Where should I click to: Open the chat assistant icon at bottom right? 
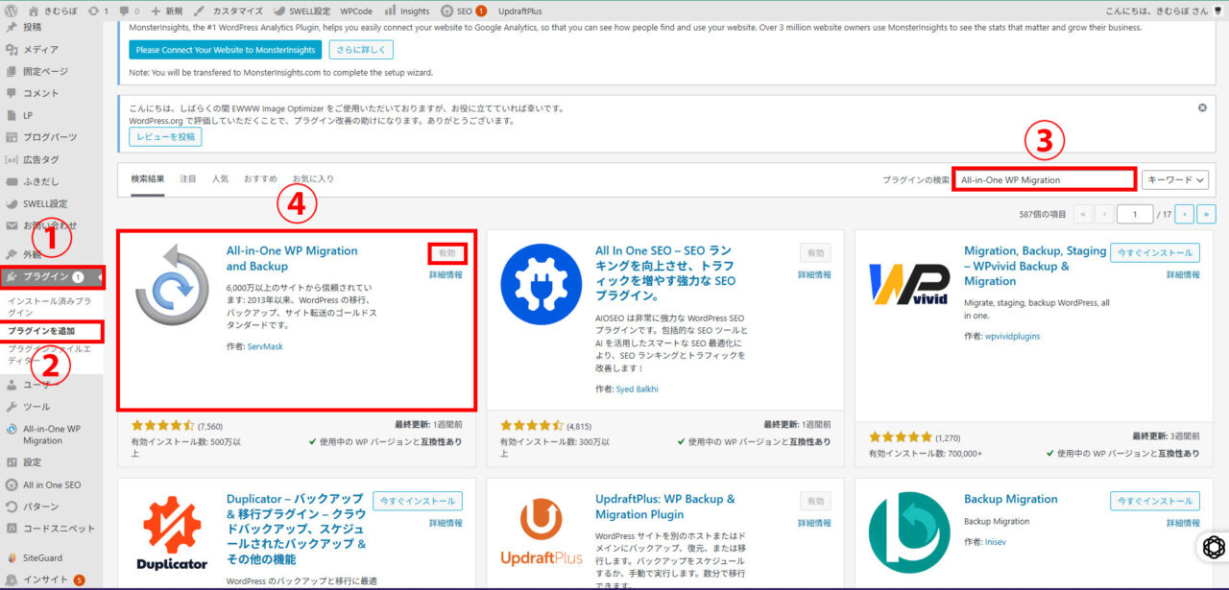pyautogui.click(x=1214, y=547)
